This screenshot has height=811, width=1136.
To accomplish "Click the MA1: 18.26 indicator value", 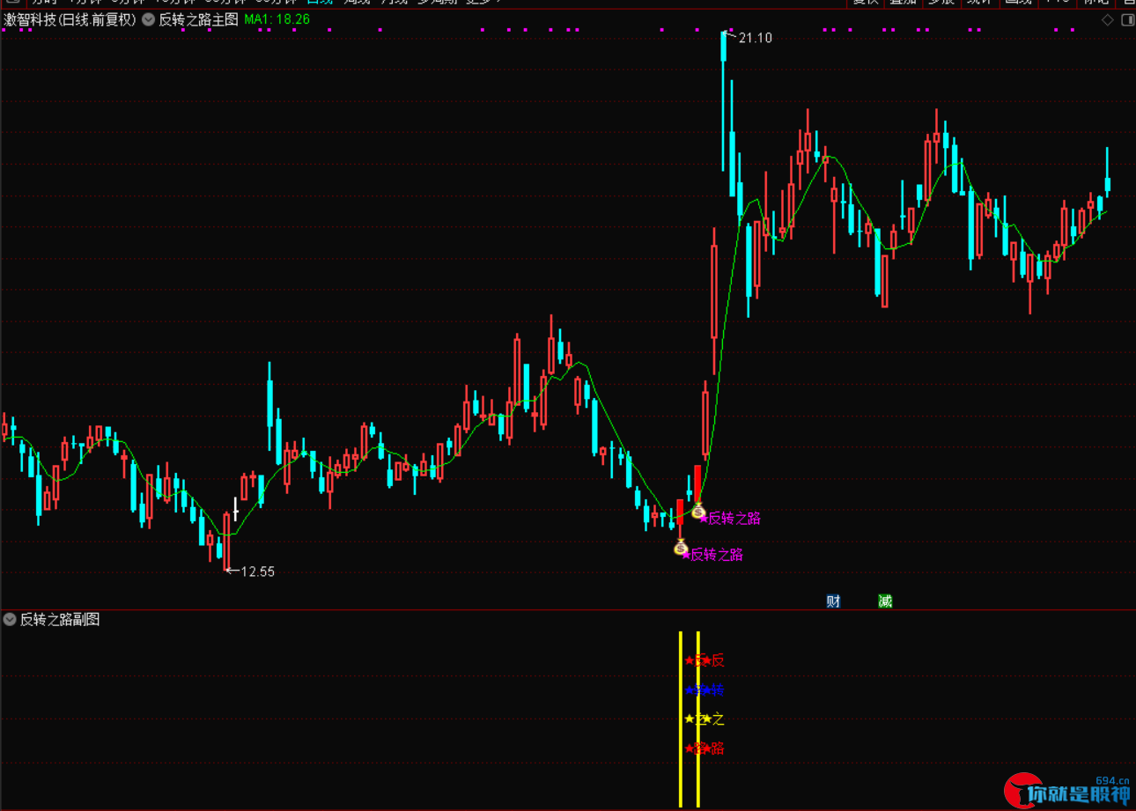I will pos(277,19).
